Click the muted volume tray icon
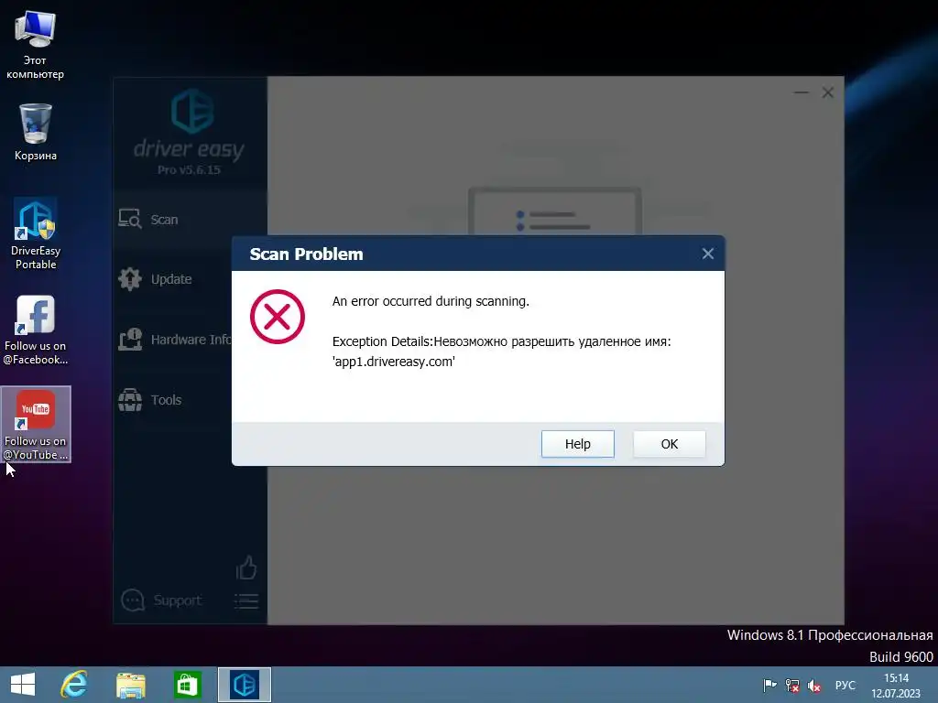This screenshot has width=938, height=703. click(x=814, y=686)
